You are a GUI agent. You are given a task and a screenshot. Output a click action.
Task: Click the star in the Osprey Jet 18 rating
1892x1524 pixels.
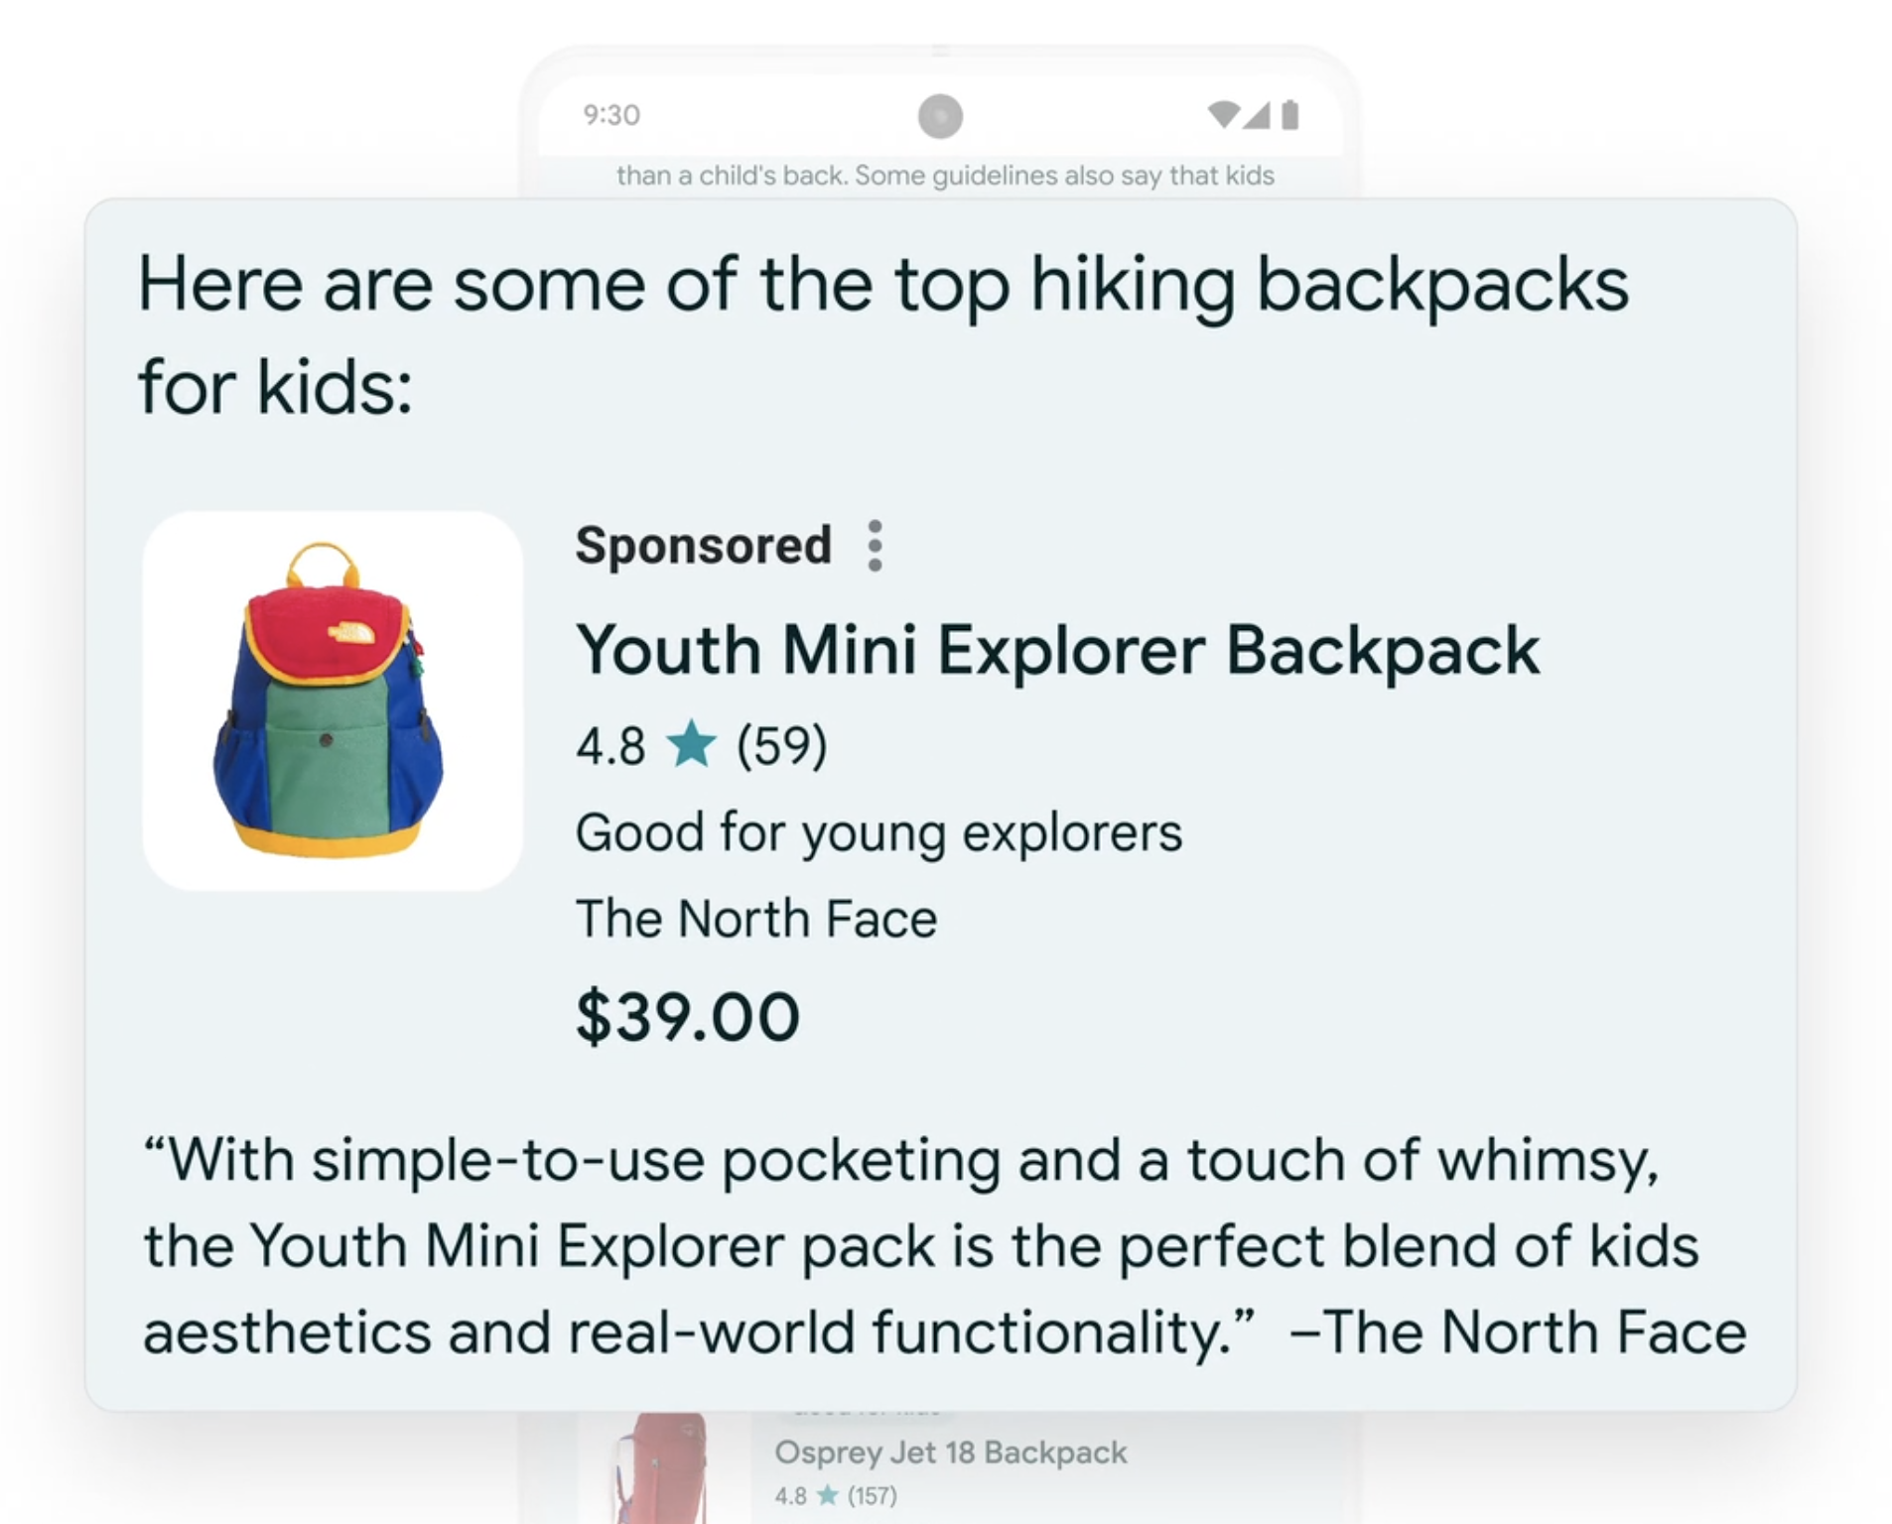[827, 1495]
